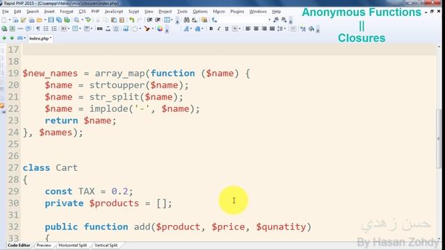Insert a numbered list

(54, 28)
